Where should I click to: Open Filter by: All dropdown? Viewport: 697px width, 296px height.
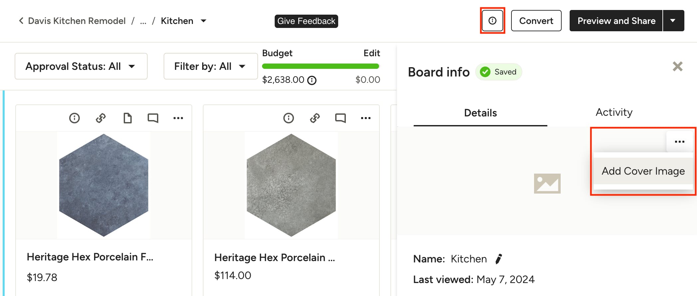click(210, 66)
